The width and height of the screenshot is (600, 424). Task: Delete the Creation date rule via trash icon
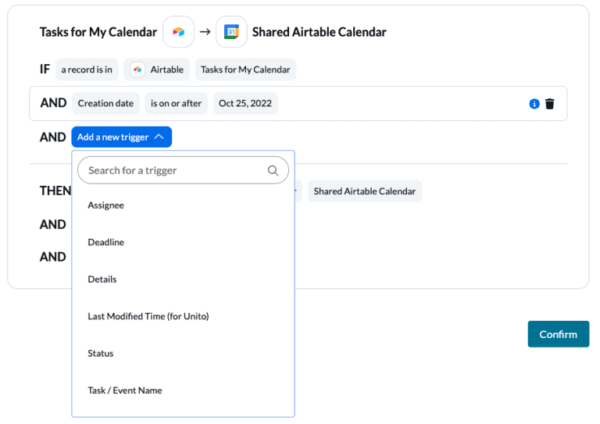coord(550,104)
